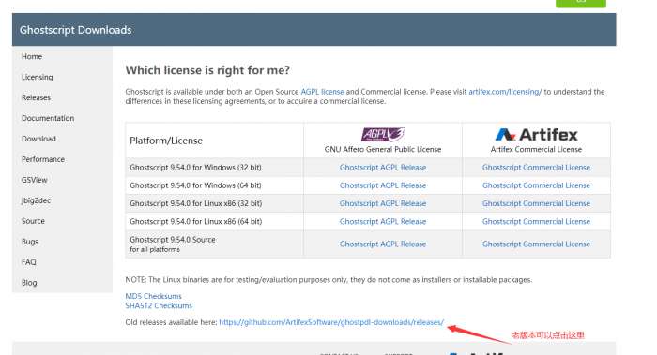Open Commercial License for 9.54.0 Source
Screen dimensions: 657x355
[536, 244]
